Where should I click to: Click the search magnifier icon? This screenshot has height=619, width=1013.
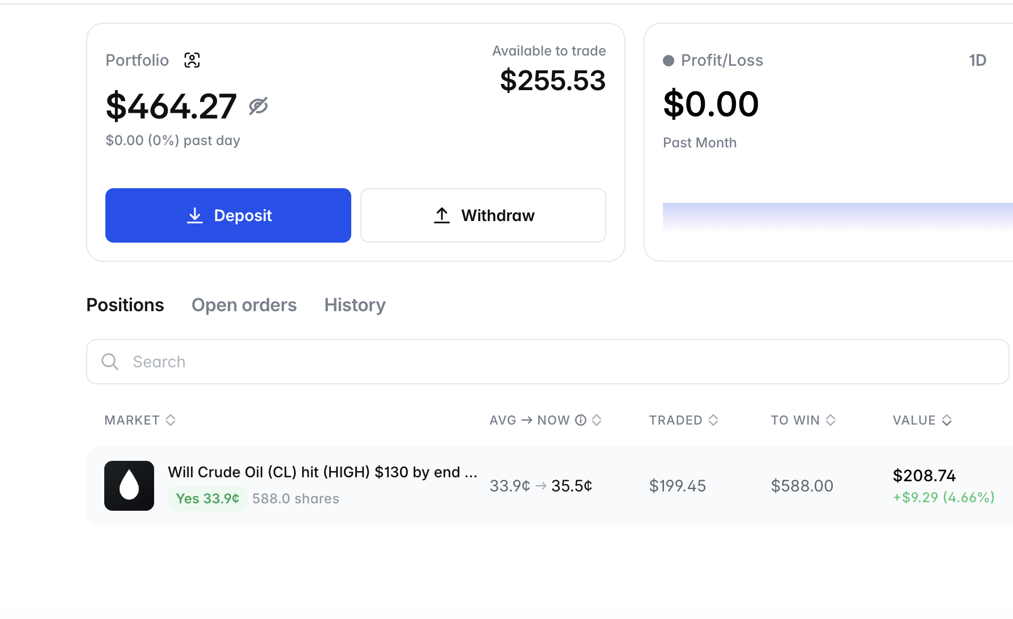click(110, 362)
